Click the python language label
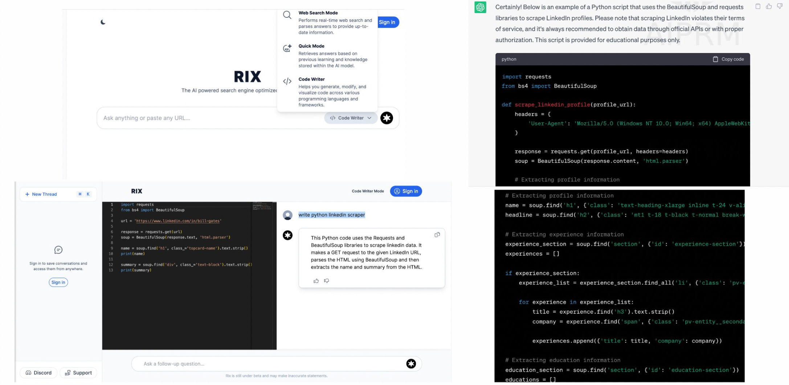Image resolution: width=789 pixels, height=385 pixels. coord(509,59)
